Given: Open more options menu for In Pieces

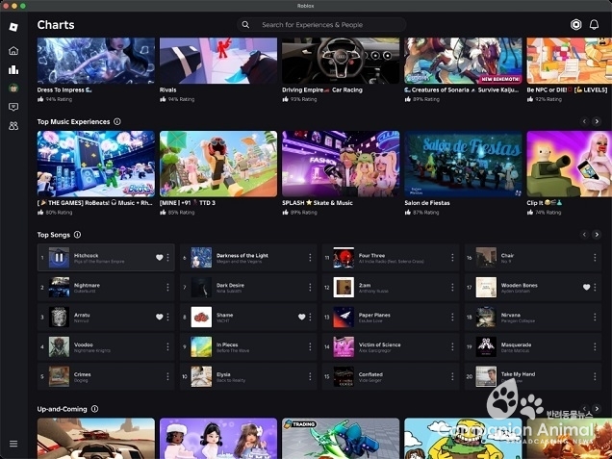Looking at the screenshot, I should pos(310,346).
